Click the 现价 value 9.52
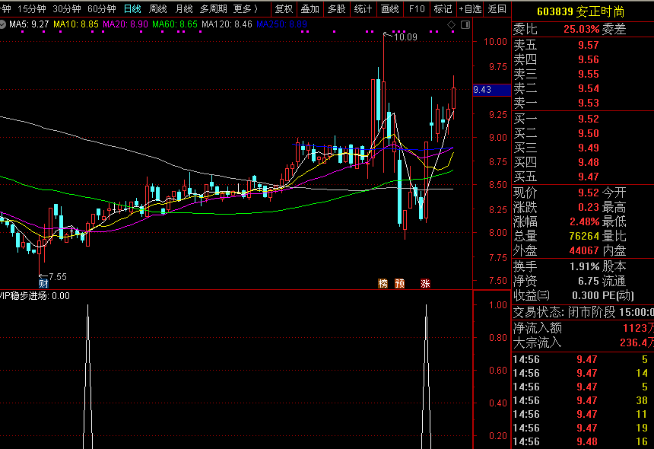Image resolution: width=654 pixels, height=449 pixels. click(588, 193)
